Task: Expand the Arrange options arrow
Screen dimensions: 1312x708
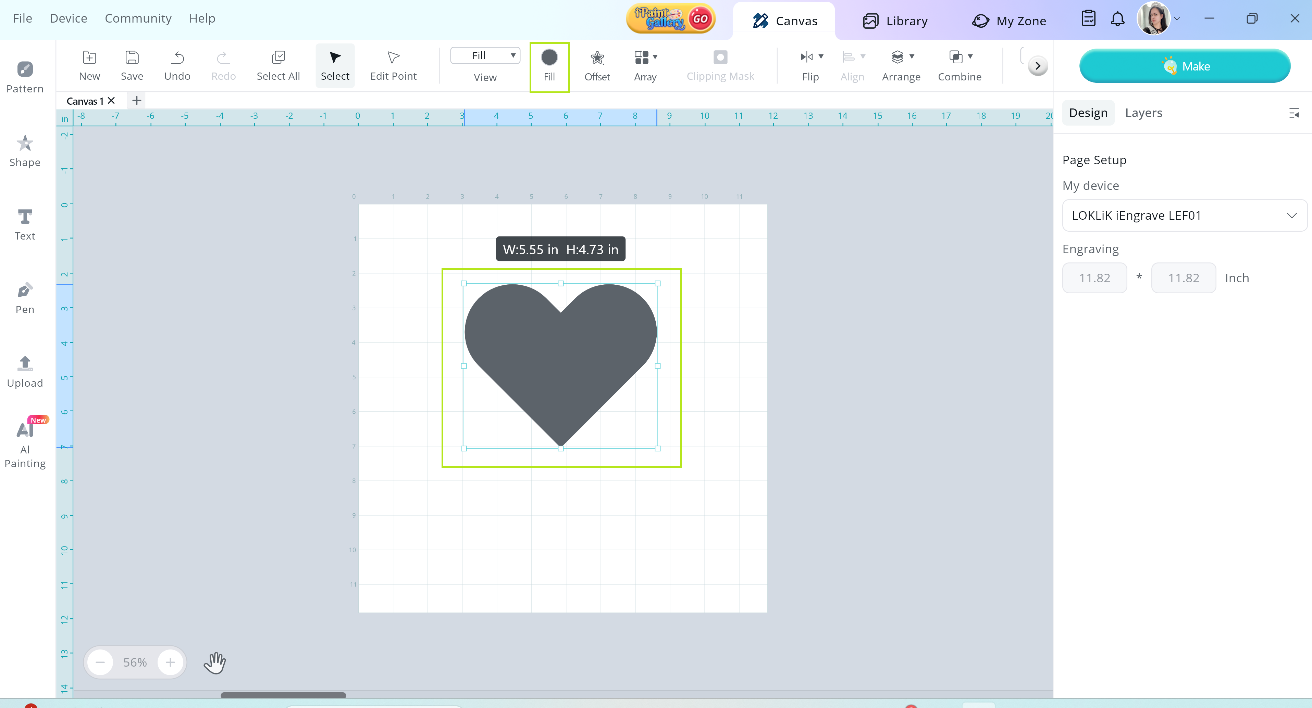Action: 912,56
